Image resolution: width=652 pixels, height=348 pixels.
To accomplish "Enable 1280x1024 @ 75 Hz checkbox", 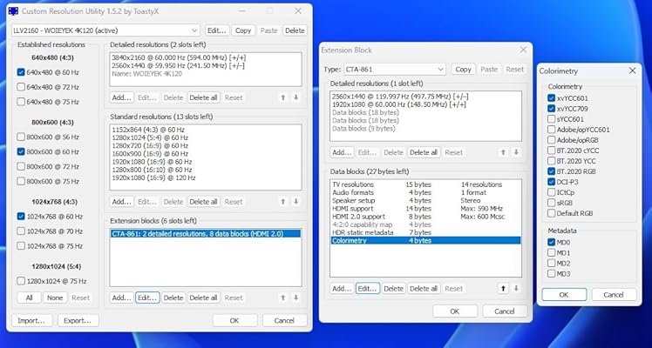I will (x=21, y=281).
